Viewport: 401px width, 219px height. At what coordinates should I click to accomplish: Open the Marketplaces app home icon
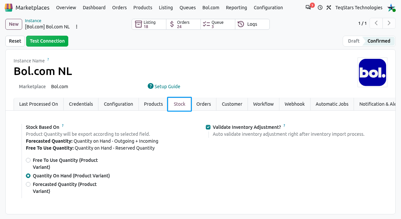[9, 7]
